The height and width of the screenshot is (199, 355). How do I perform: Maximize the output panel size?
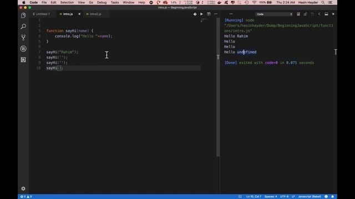point(326,14)
